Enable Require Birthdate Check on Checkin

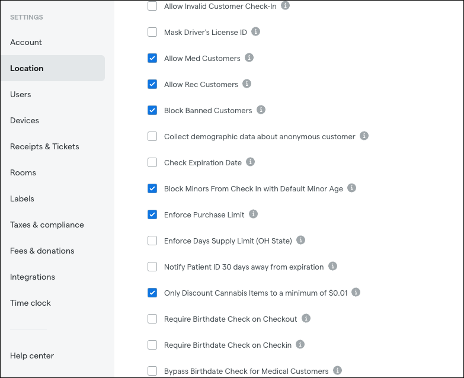click(152, 345)
